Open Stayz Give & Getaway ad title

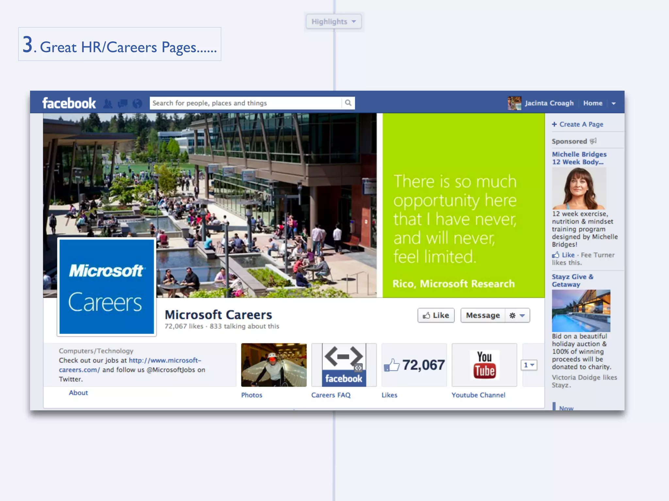pos(573,281)
